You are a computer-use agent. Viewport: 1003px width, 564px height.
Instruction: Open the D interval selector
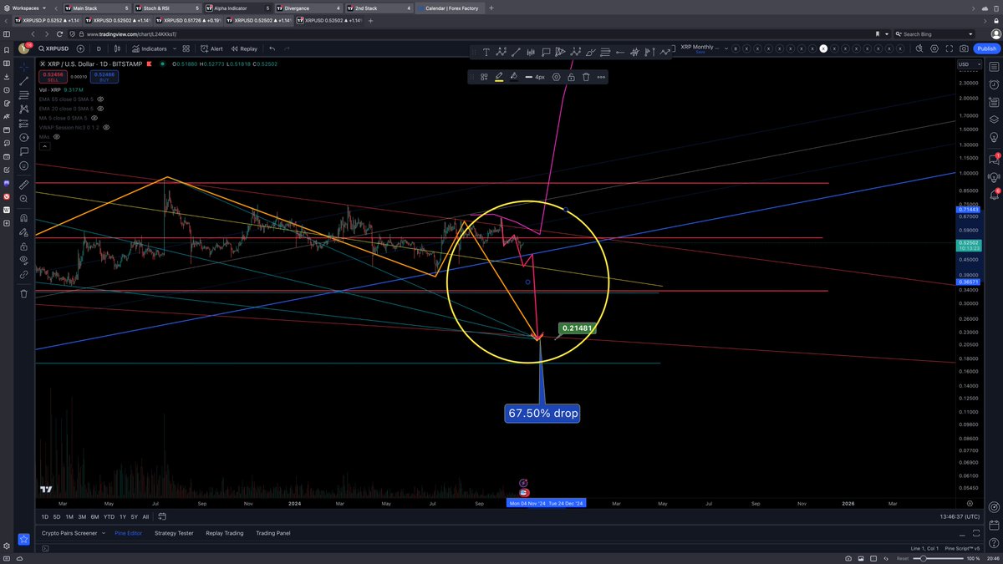tap(99, 48)
